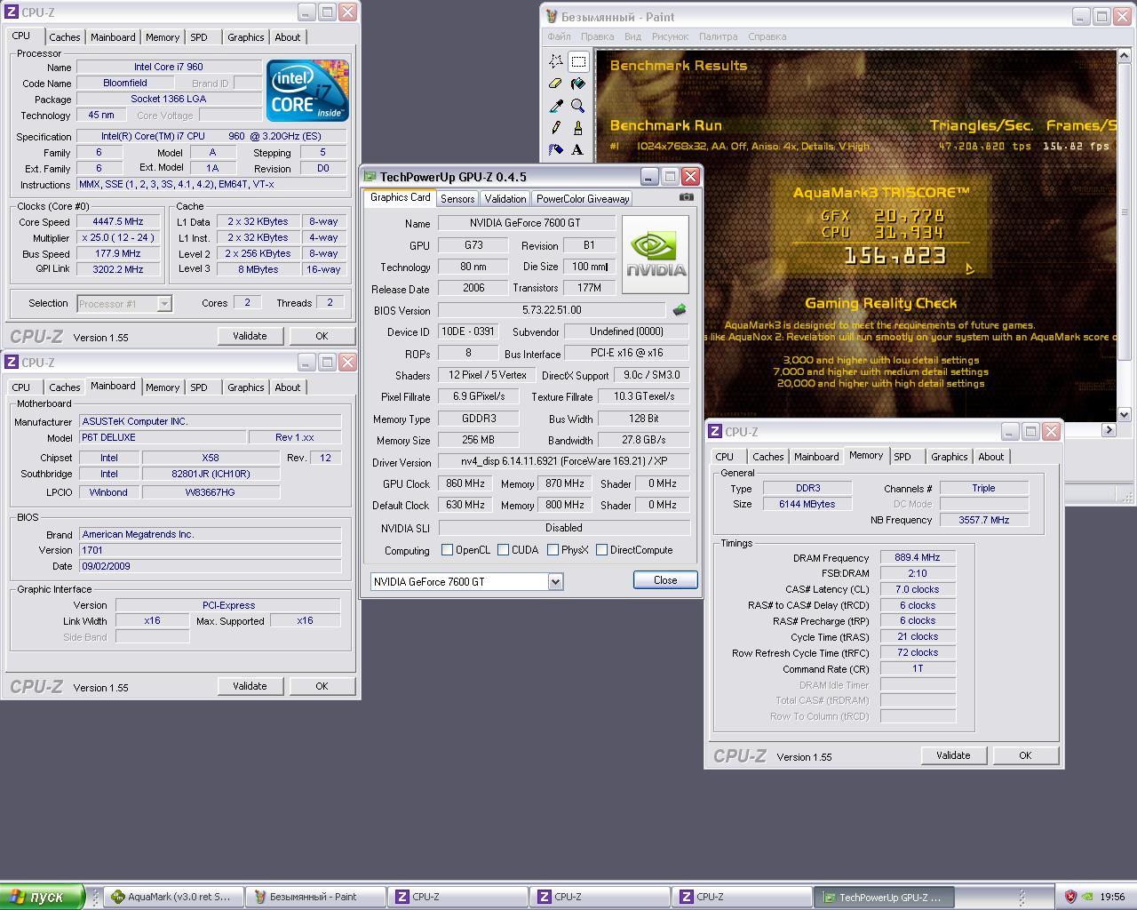Image resolution: width=1137 pixels, height=910 pixels.
Task: Open the PowerColor Giveaway tab
Action: click(583, 199)
